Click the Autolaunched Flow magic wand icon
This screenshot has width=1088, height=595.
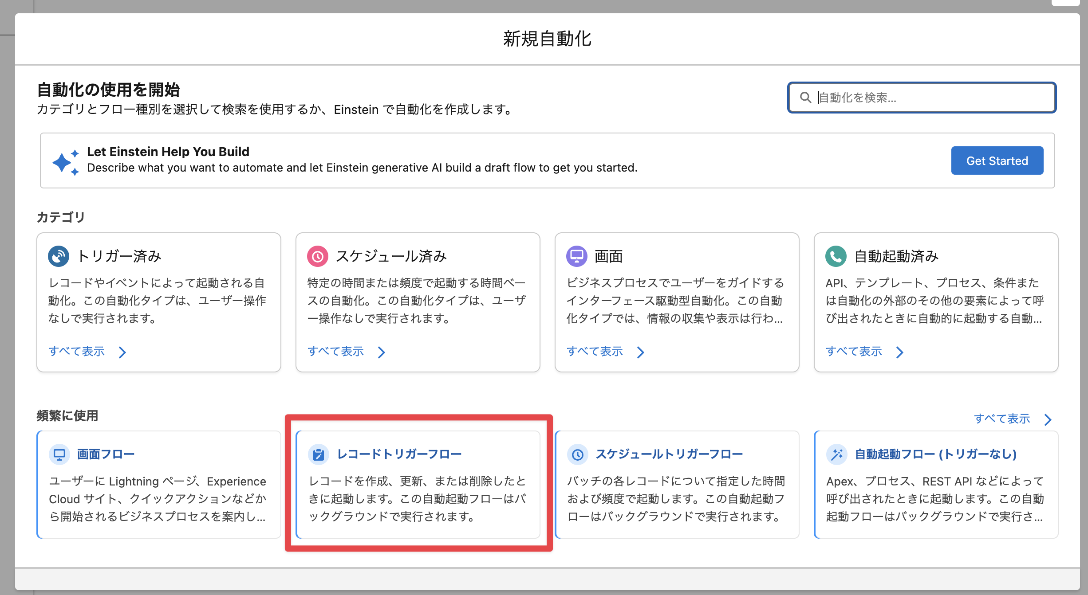coord(837,454)
